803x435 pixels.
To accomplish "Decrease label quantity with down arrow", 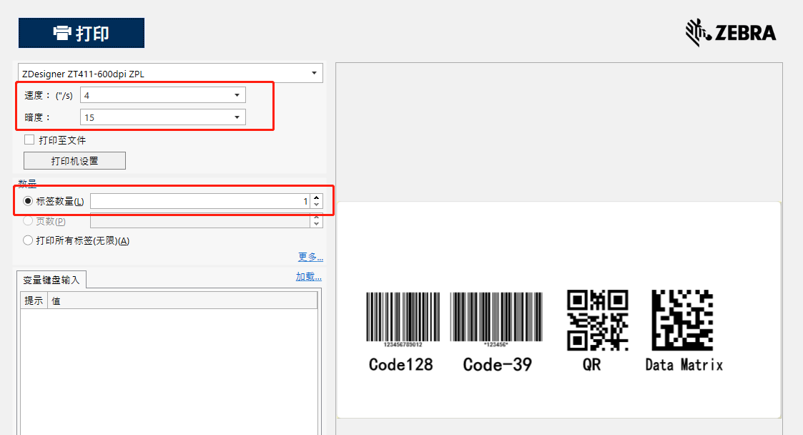I will [317, 205].
